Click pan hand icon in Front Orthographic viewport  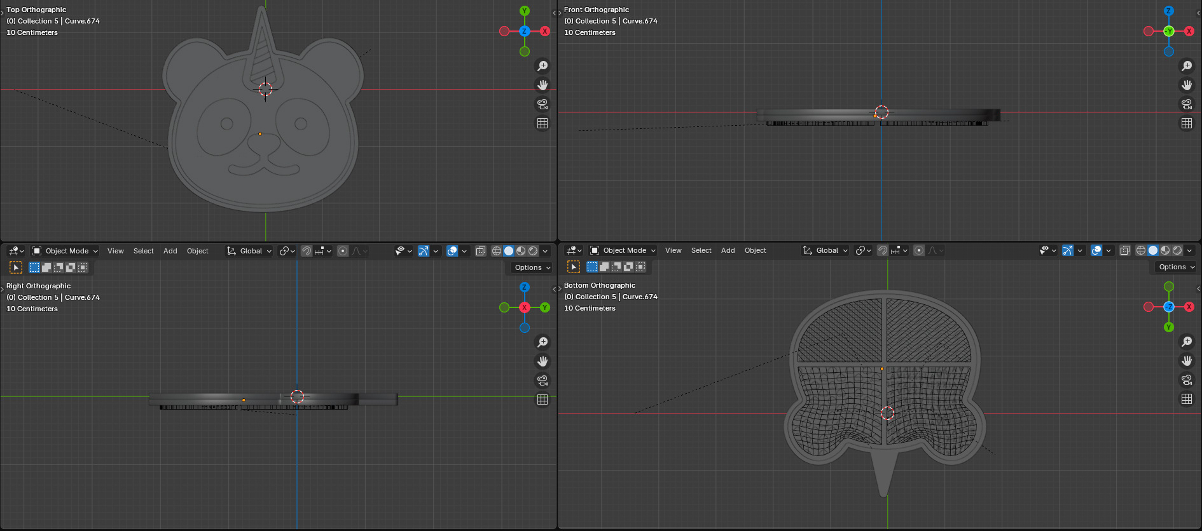(x=1187, y=85)
